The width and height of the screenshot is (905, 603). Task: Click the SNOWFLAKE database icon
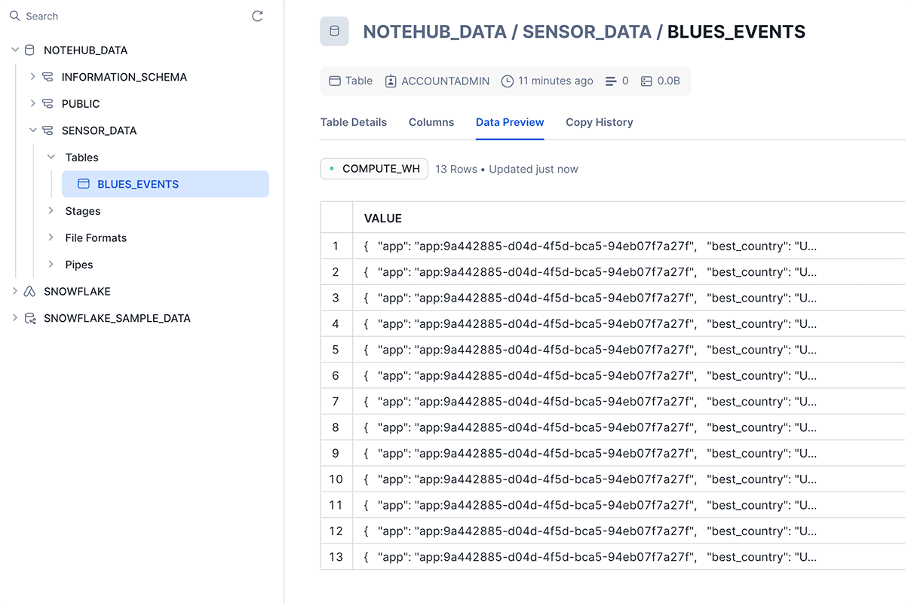[x=29, y=292]
